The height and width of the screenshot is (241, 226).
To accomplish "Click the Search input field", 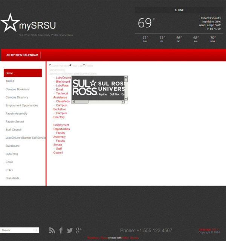I will coord(17,230).
